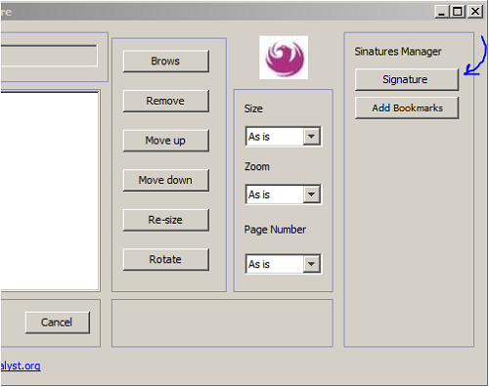Click the purple phoenix logo image

tap(284, 58)
